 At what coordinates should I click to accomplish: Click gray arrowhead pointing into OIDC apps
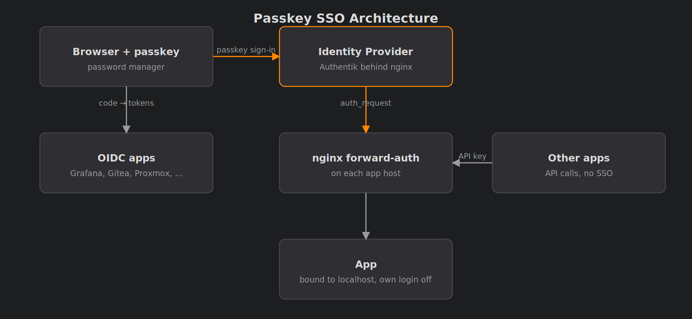[126, 129]
